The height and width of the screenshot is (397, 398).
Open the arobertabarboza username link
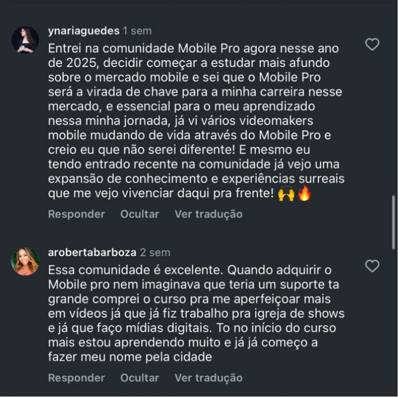[x=91, y=252]
